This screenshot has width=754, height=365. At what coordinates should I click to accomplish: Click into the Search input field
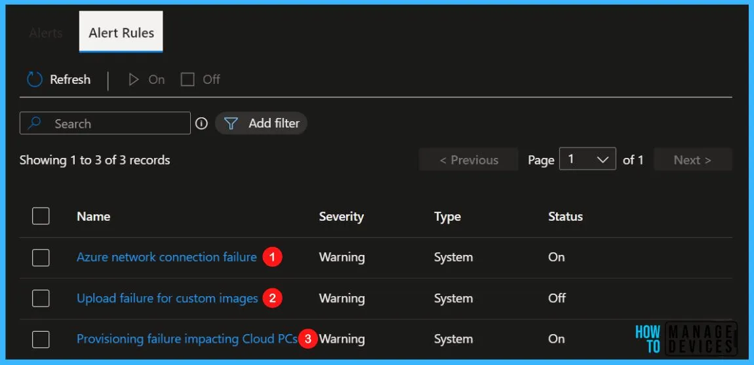[105, 124]
